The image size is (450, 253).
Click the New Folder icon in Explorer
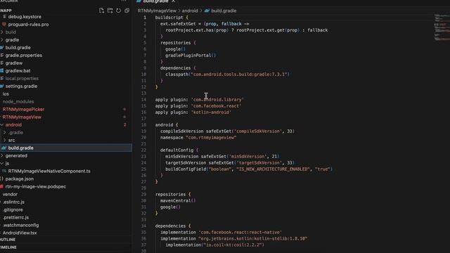tap(110, 11)
